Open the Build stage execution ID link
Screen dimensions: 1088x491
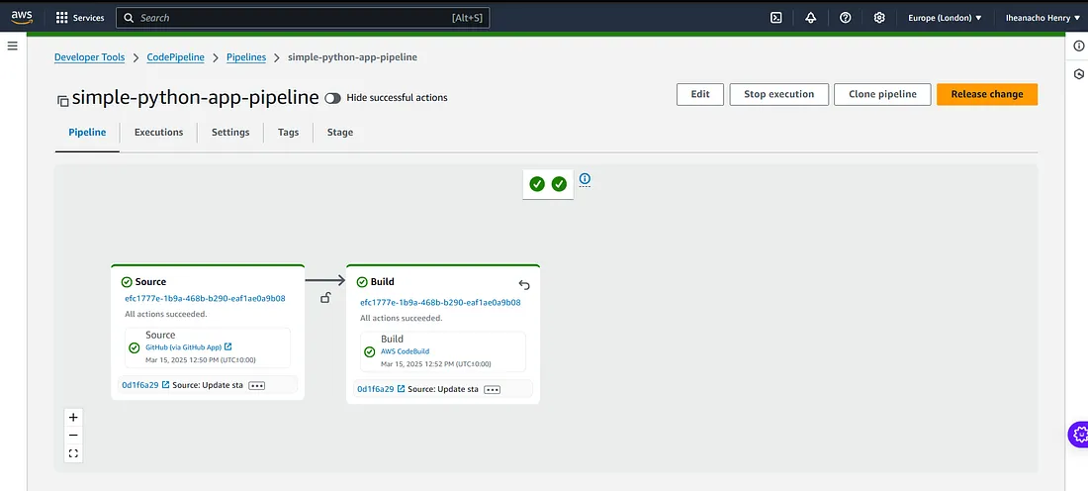coord(440,303)
